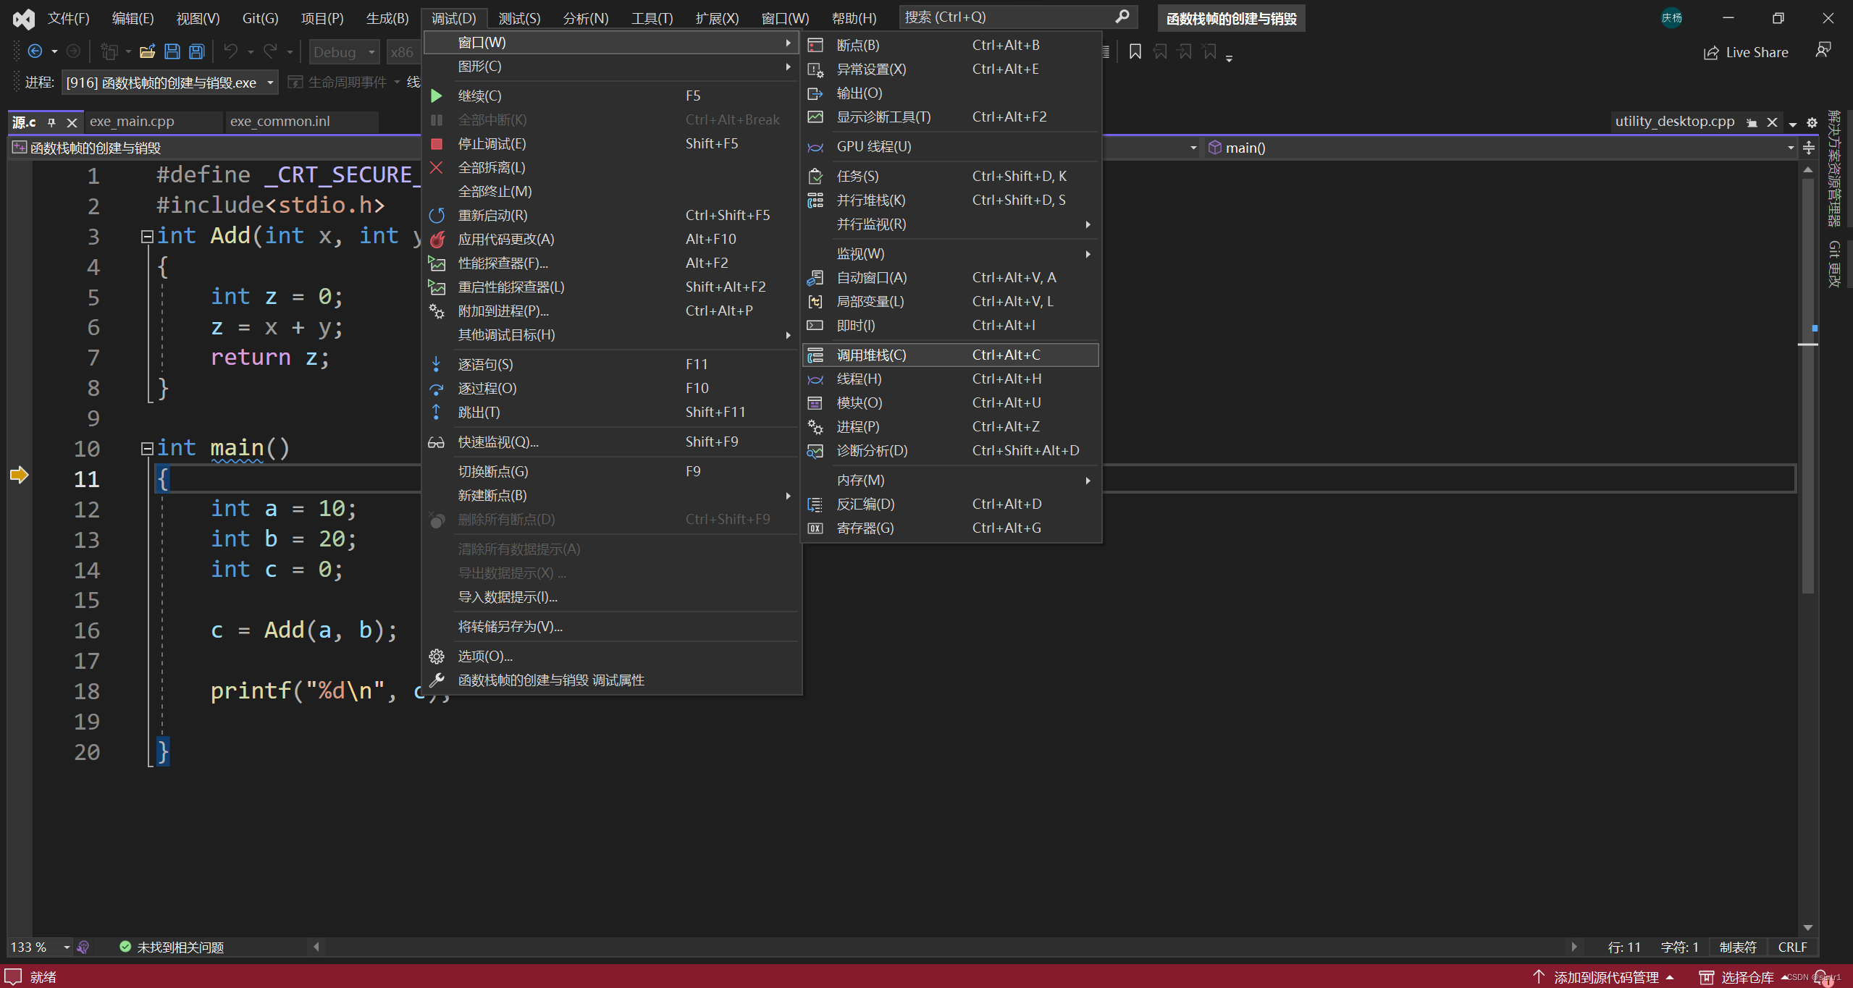
Task: Select 调用堆栈(C) Call Stack menu entry
Action: pyautogui.click(x=871, y=355)
